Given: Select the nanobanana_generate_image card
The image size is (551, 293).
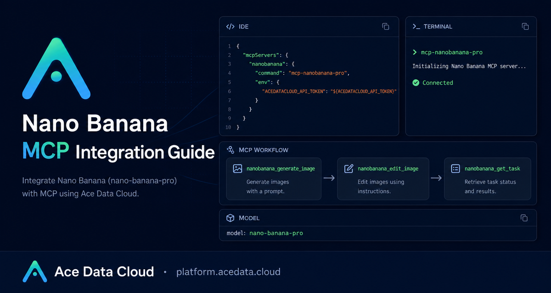Looking at the screenshot, I should click(x=274, y=179).
